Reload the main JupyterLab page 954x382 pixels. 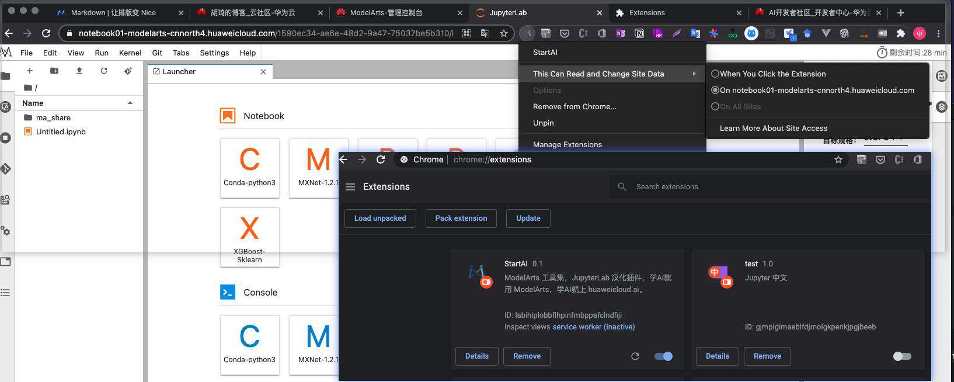coord(46,33)
